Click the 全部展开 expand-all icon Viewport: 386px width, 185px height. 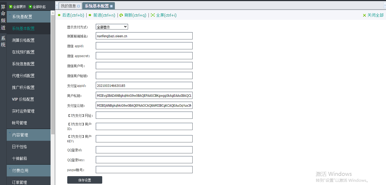[11, 7]
